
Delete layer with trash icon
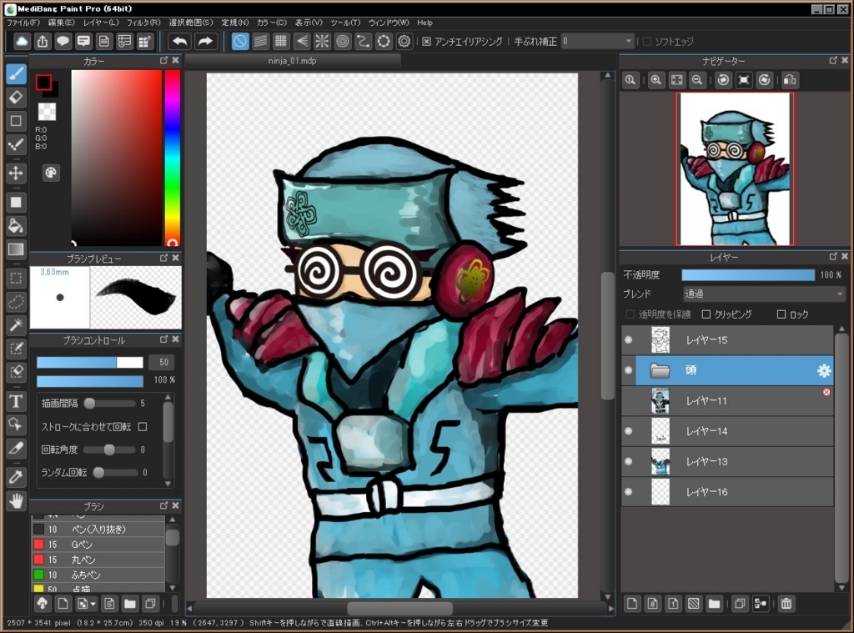pyautogui.click(x=786, y=604)
